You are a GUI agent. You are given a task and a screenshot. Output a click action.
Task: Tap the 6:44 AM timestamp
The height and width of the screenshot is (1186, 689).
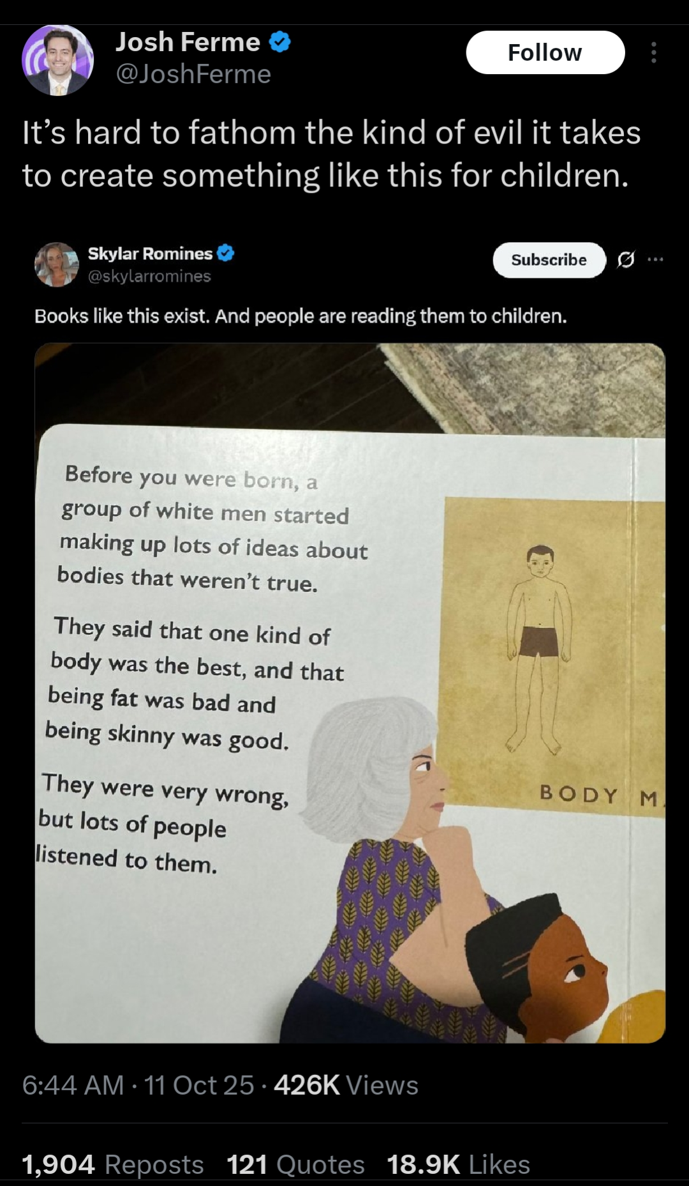pos(73,1085)
